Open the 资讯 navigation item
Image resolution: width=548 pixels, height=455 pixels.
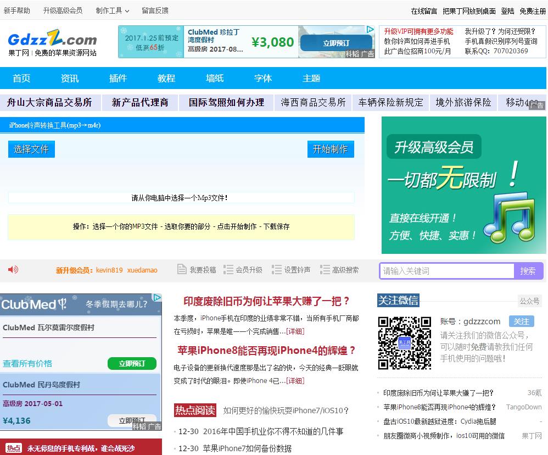click(x=70, y=78)
